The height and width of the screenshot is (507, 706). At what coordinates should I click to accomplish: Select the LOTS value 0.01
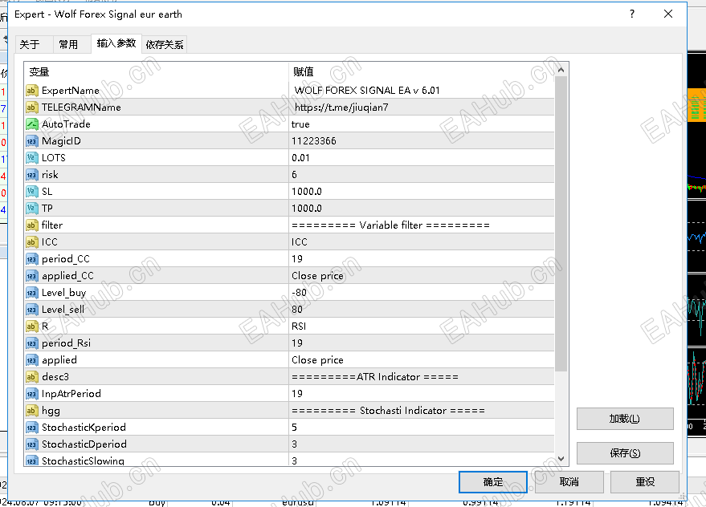pos(300,158)
